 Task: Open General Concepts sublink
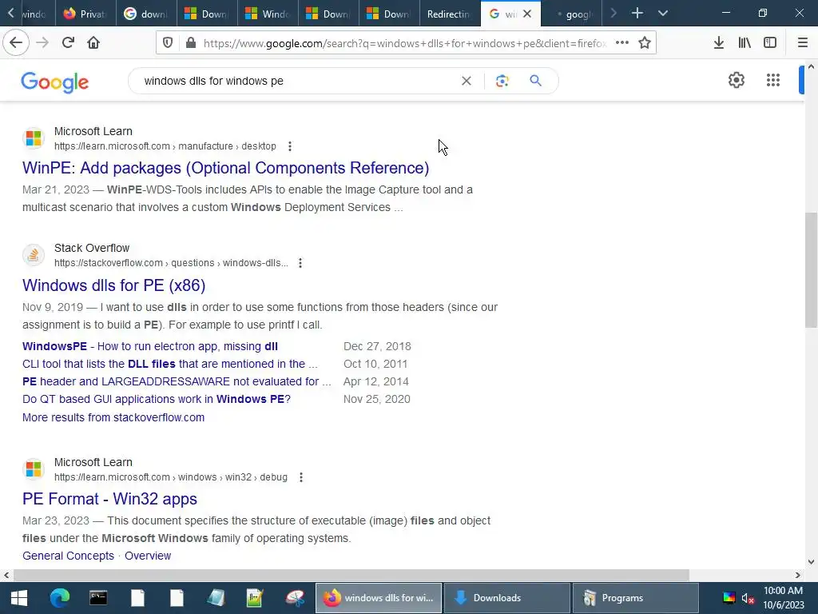point(69,556)
